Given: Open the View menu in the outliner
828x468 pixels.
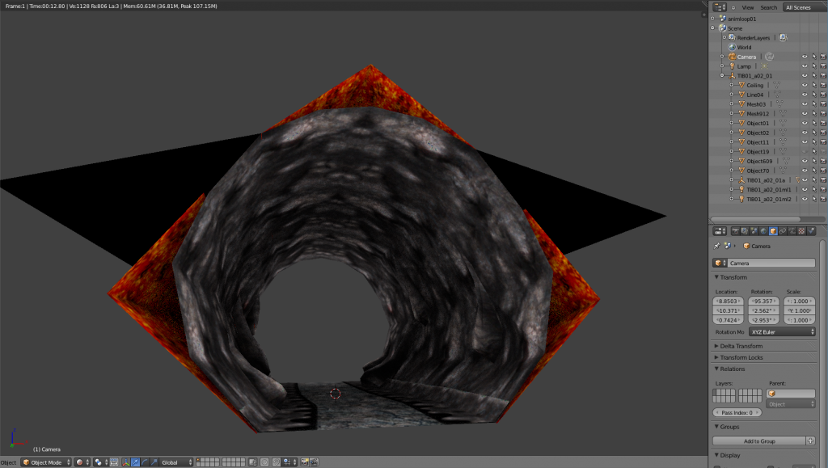Looking at the screenshot, I should 748,7.
